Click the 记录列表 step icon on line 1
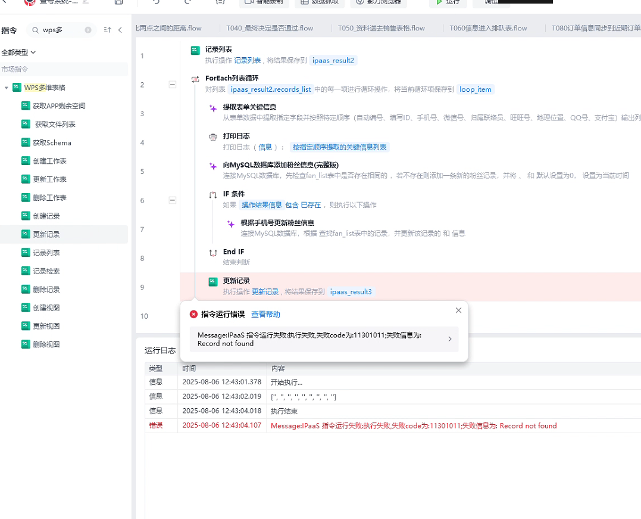This screenshot has width=641, height=519. tap(195, 50)
